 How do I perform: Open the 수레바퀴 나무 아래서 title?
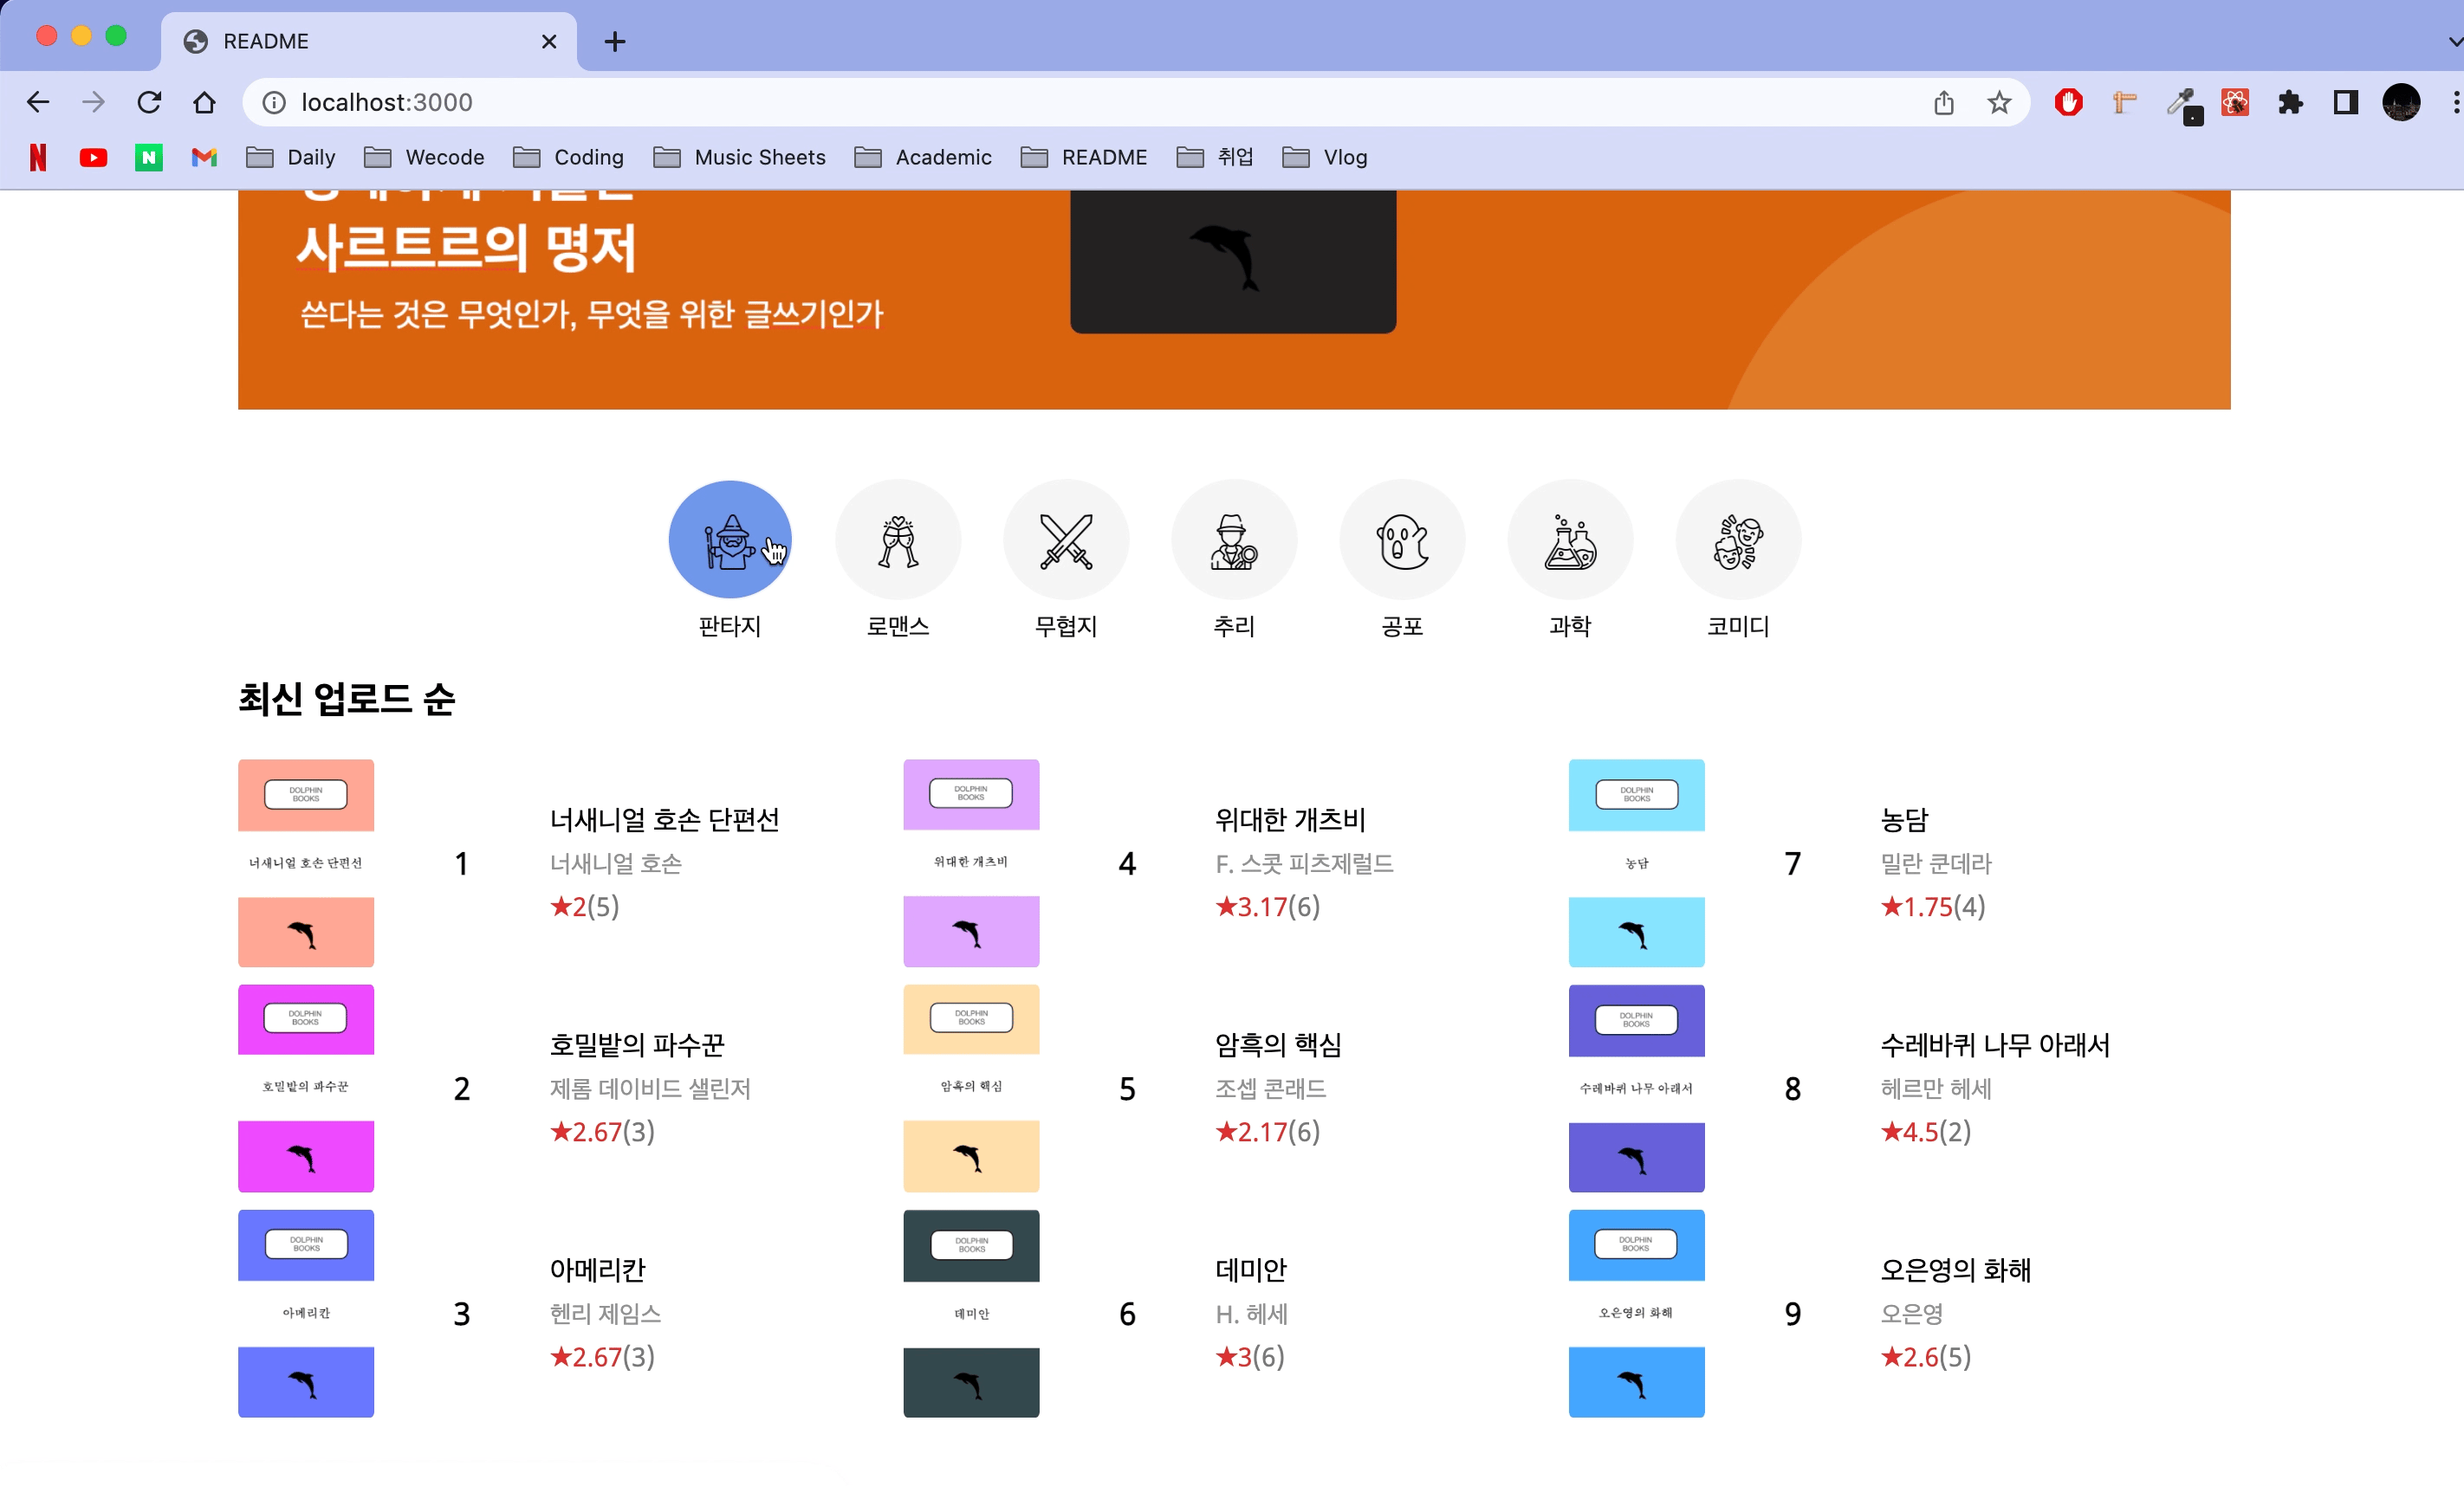(1995, 1044)
